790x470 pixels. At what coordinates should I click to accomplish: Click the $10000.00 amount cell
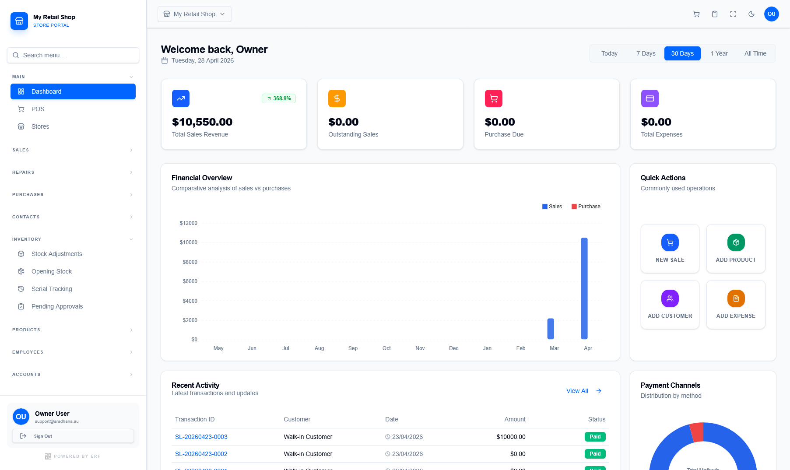pyautogui.click(x=511, y=437)
